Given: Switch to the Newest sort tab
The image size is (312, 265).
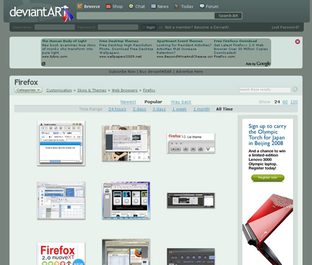Looking at the screenshot, I should click(x=128, y=102).
